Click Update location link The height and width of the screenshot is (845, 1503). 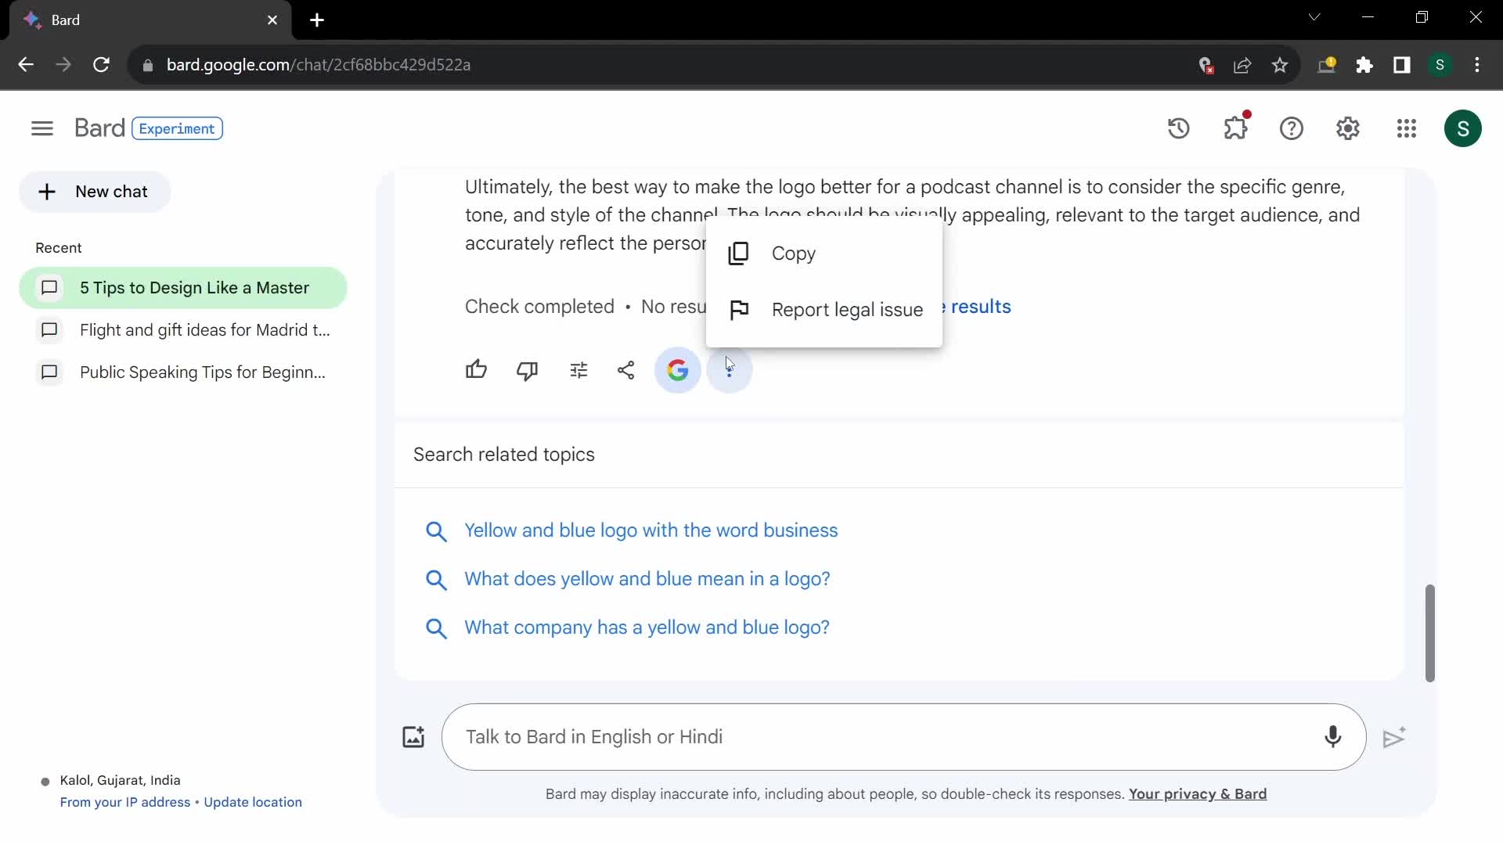[x=254, y=804]
